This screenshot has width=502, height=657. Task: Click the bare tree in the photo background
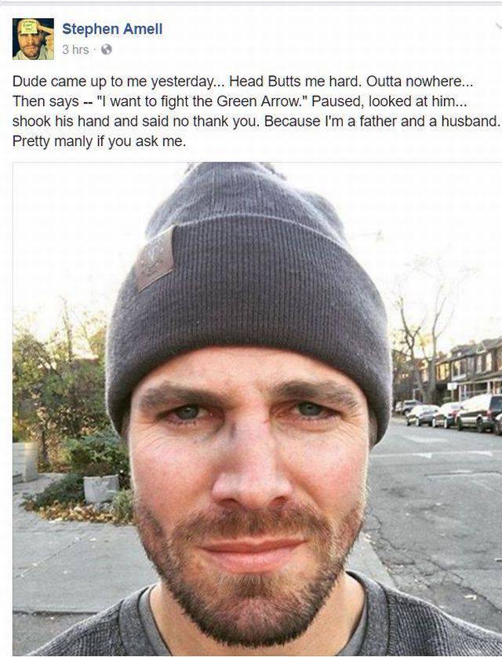pyautogui.click(x=423, y=331)
